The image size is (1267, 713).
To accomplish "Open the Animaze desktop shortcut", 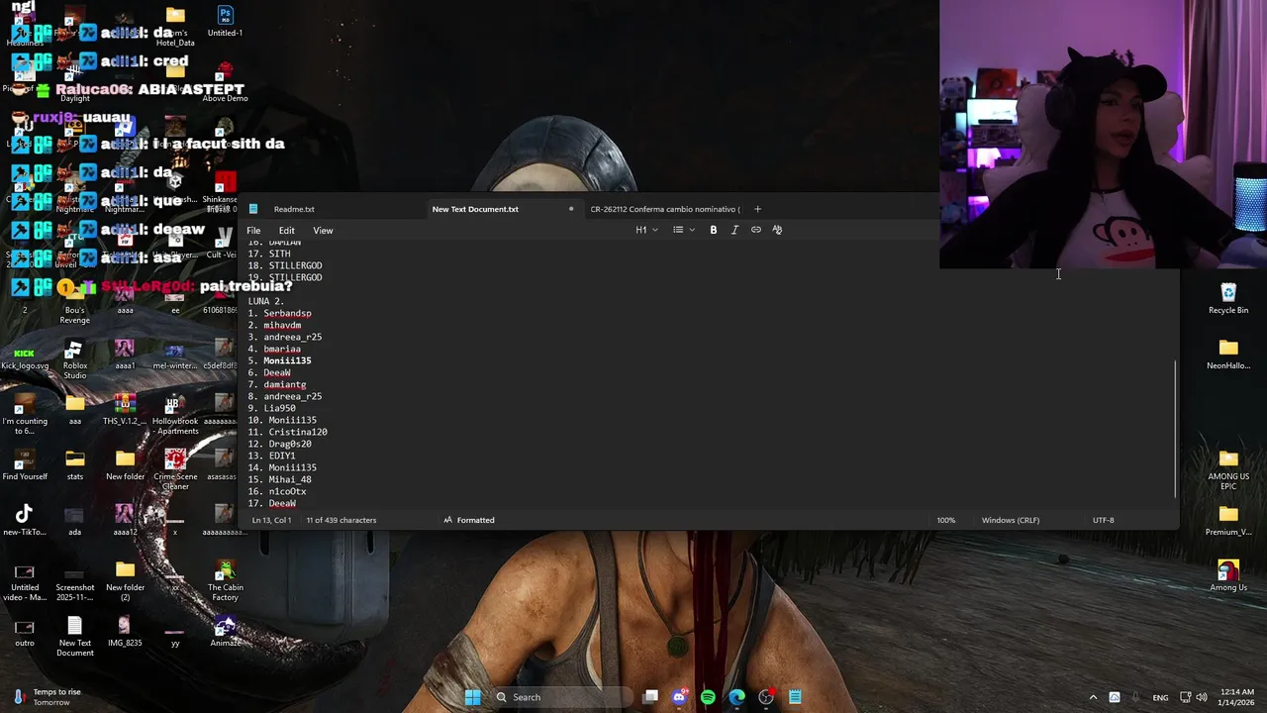I will click(x=225, y=631).
